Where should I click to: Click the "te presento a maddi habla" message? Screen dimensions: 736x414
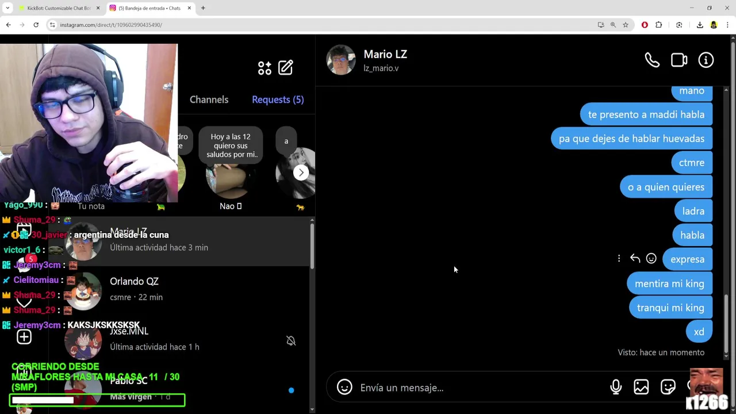(646, 114)
